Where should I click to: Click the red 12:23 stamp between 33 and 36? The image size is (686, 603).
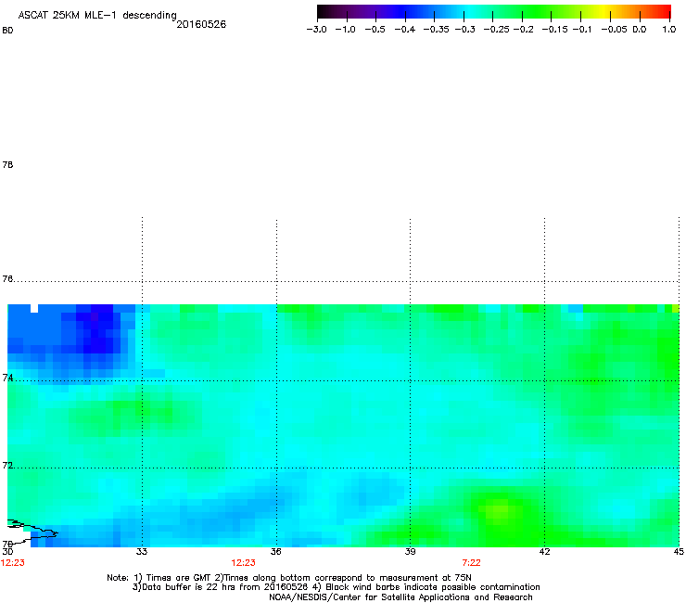tap(243, 563)
